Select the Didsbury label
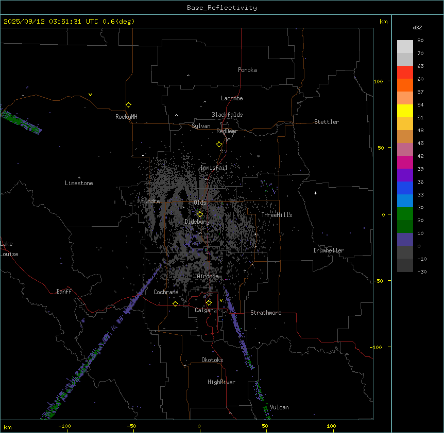The width and height of the screenshot is (444, 433). coord(197,222)
